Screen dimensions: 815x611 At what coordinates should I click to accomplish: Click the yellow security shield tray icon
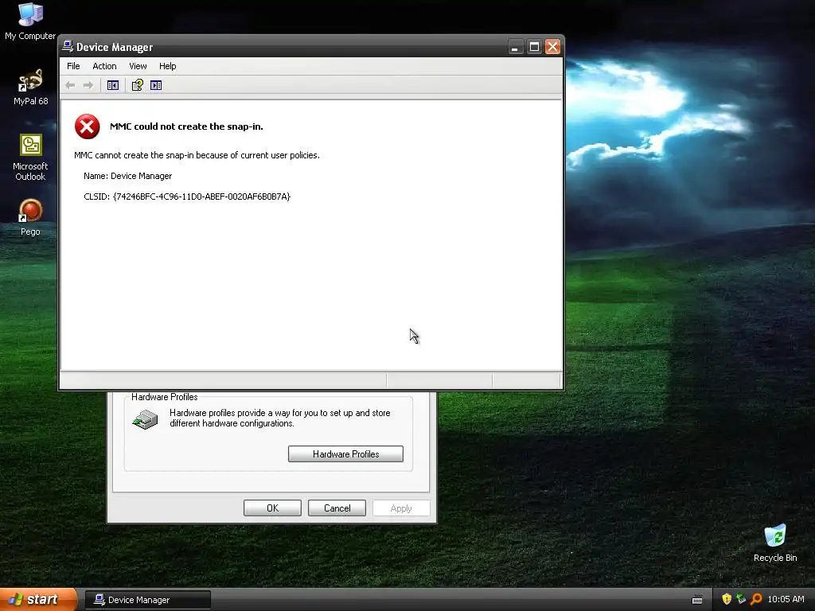(x=727, y=599)
